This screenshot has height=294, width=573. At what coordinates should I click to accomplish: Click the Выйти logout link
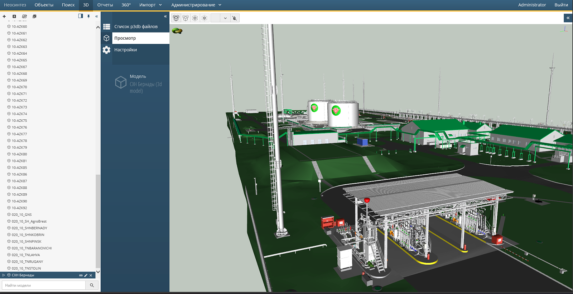(561, 5)
